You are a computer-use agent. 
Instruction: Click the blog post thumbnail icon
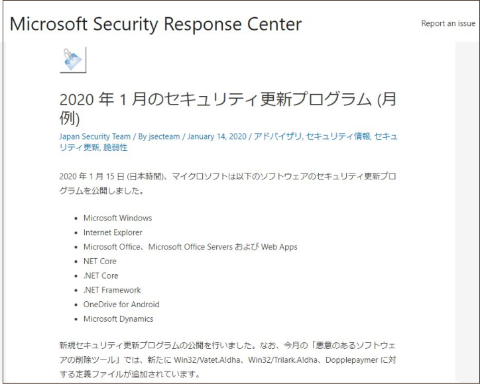(72, 60)
